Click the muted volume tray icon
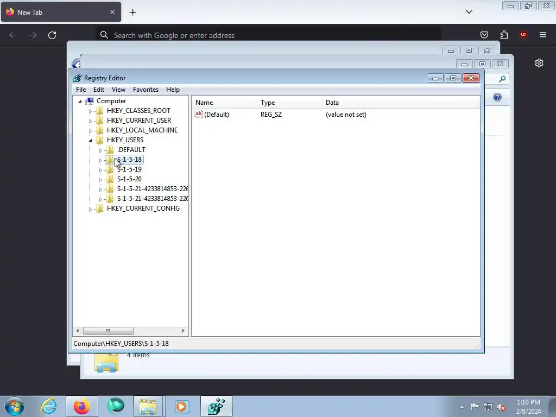This screenshot has width=556, height=417. [501, 407]
